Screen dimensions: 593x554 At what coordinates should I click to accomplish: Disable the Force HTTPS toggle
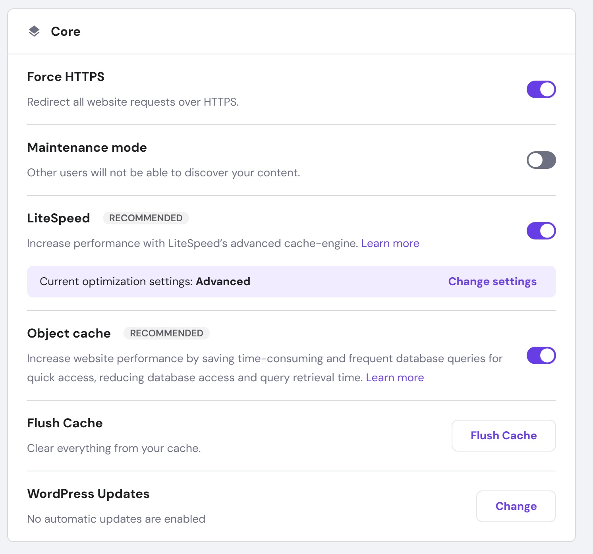pos(541,89)
